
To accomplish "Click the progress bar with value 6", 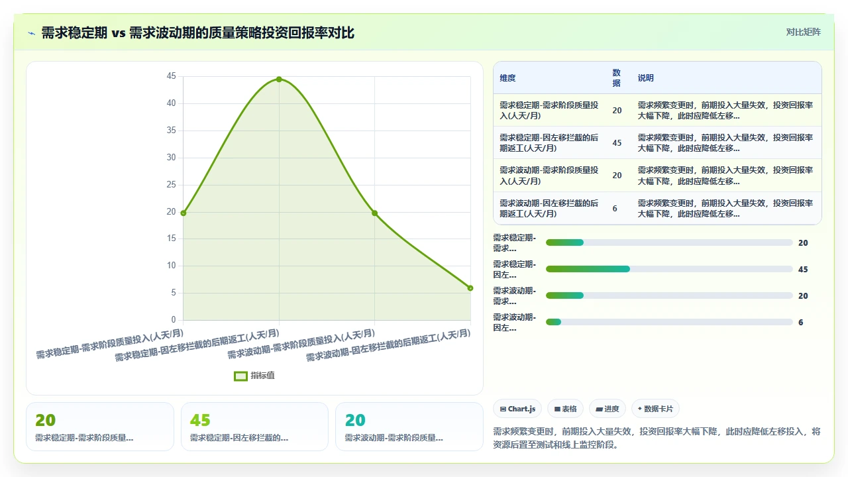I will (669, 322).
